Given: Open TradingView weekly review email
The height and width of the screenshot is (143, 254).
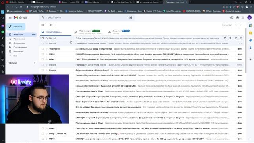Looking at the screenshot, I should 142,49.
